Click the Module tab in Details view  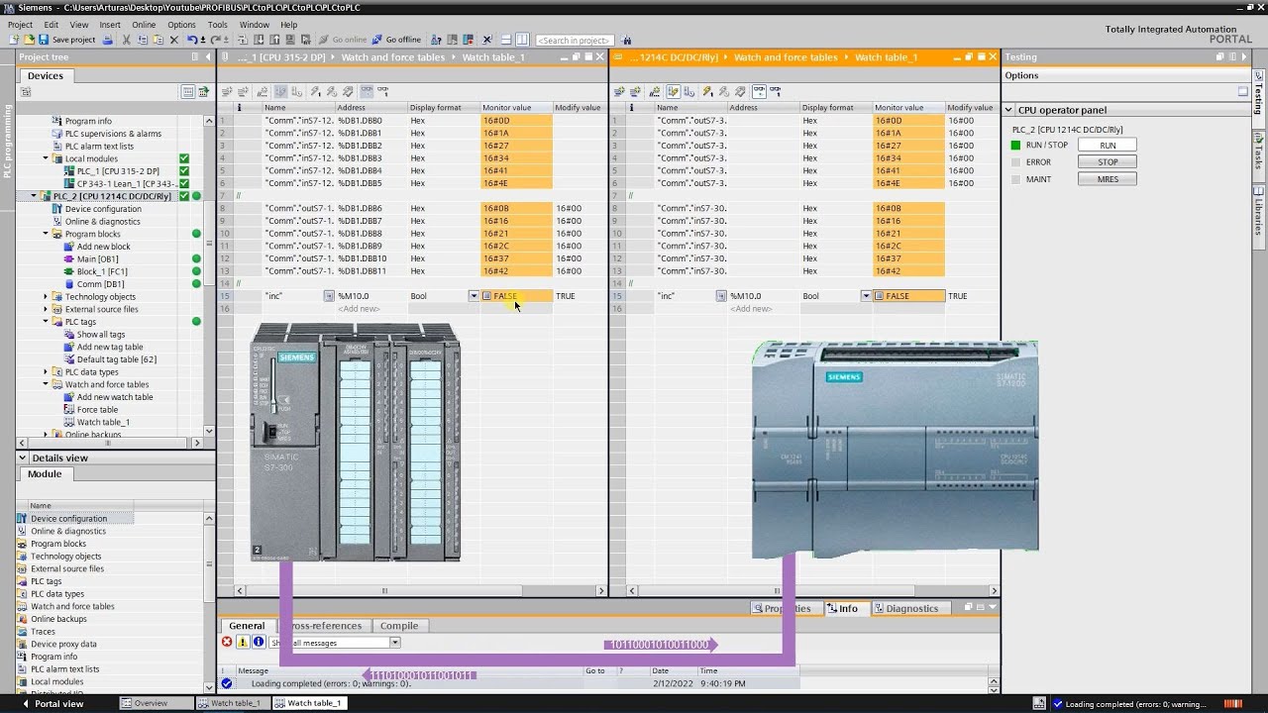point(45,474)
